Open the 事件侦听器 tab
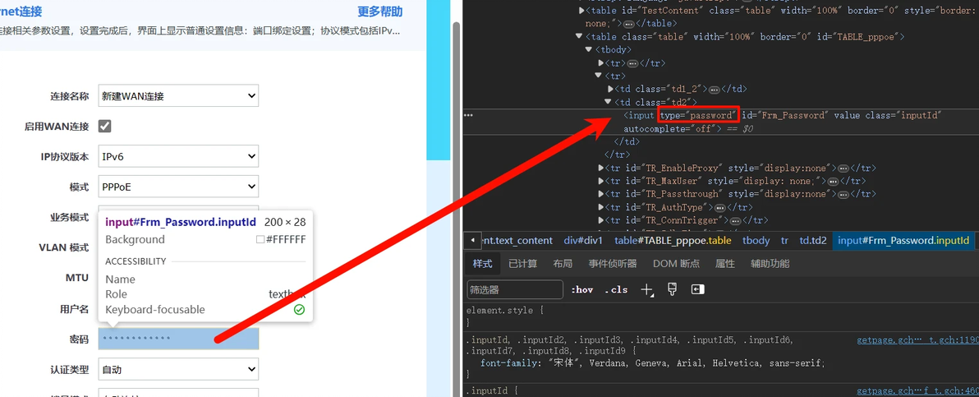Image resolution: width=979 pixels, height=397 pixels. pyautogui.click(x=613, y=264)
